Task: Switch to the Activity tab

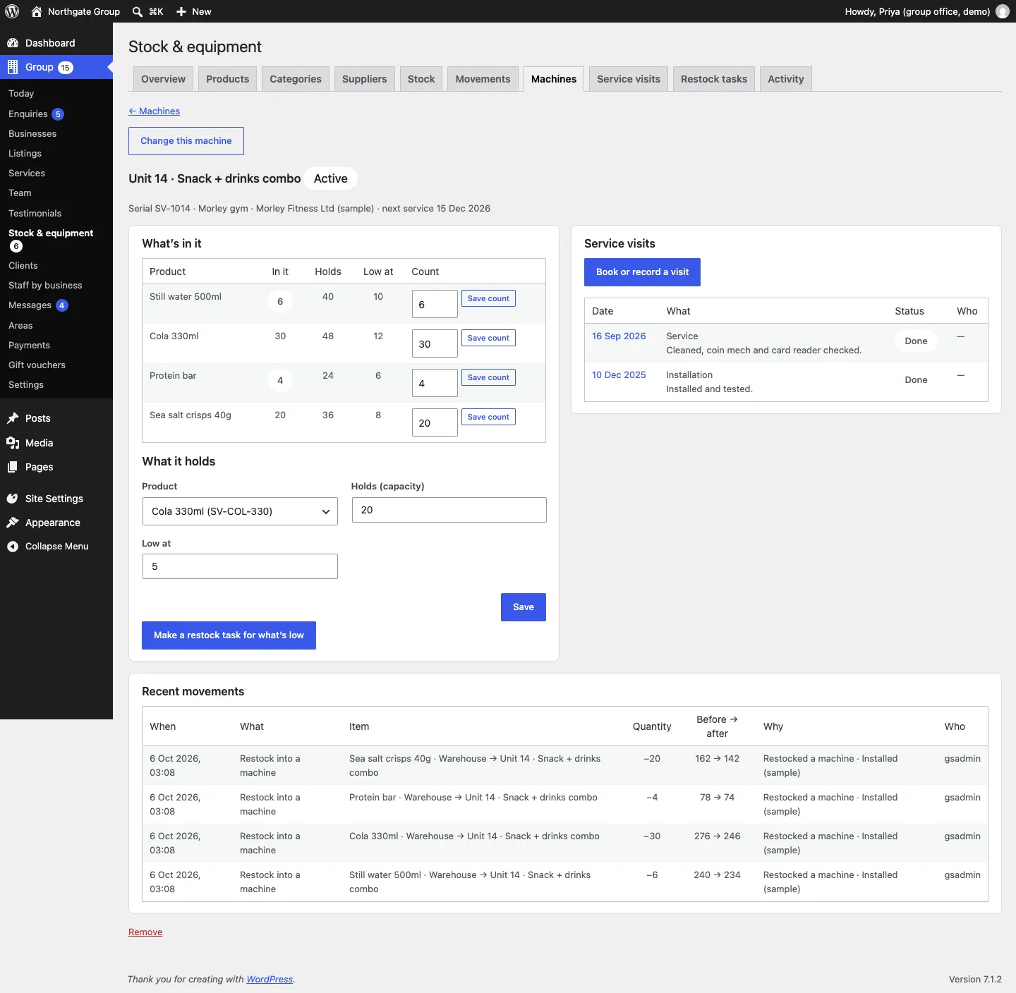Action: (x=786, y=79)
